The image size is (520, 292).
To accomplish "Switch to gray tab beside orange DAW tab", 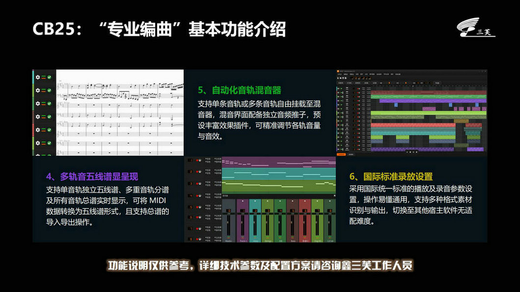I will pos(351,154).
